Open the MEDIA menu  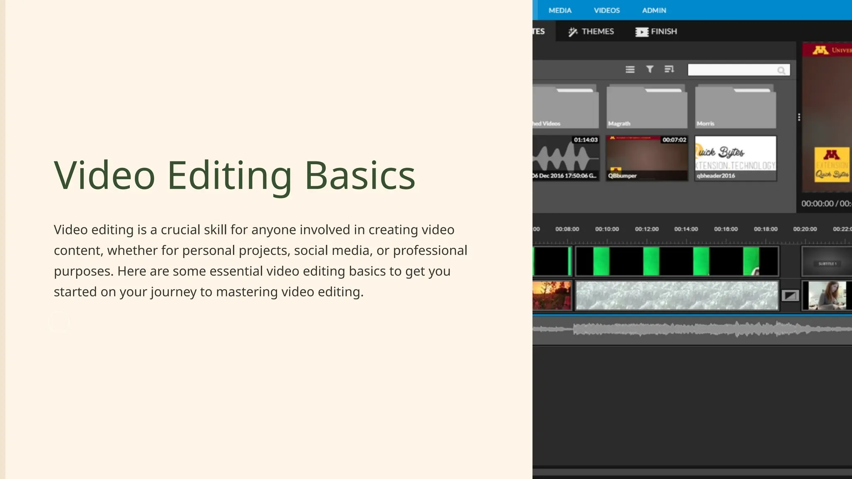click(x=560, y=10)
